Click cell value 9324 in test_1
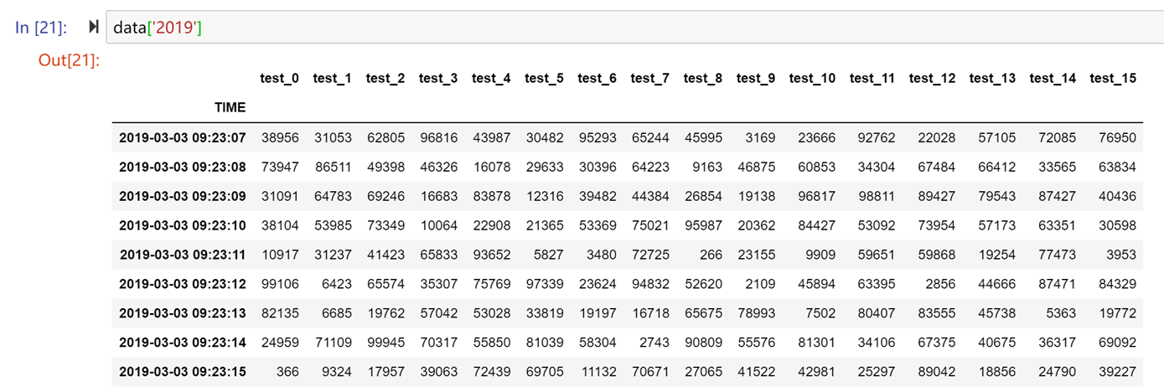 tap(337, 372)
